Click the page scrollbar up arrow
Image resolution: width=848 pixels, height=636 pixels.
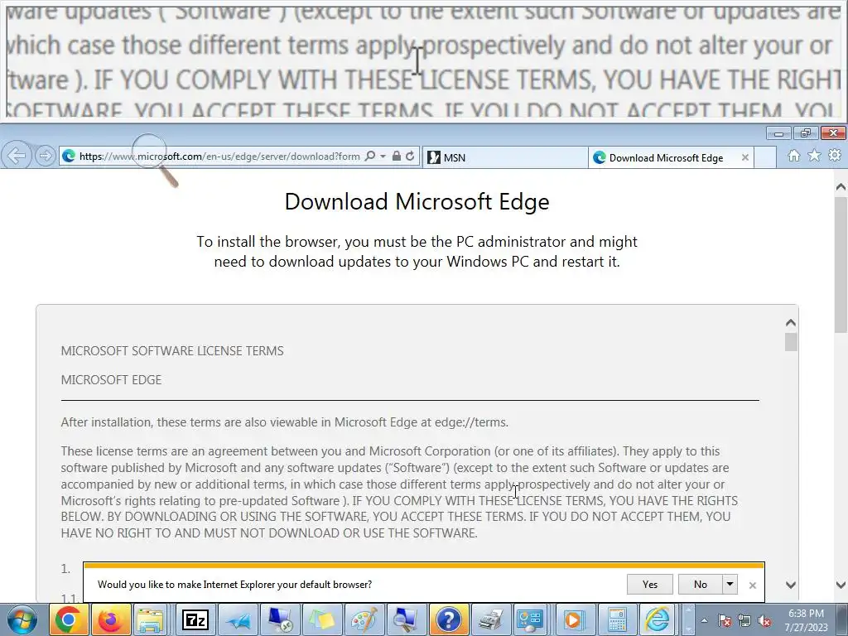tap(841, 186)
